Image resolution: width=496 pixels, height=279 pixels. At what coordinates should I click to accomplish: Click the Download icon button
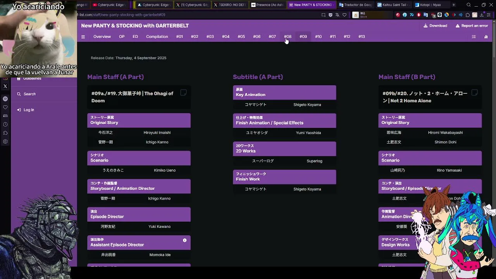click(425, 26)
